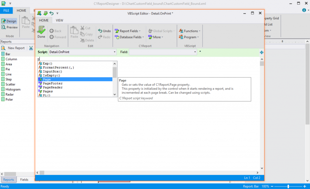Click the Reports panel header field
Screen dimensions: 310x189
point(17,42)
